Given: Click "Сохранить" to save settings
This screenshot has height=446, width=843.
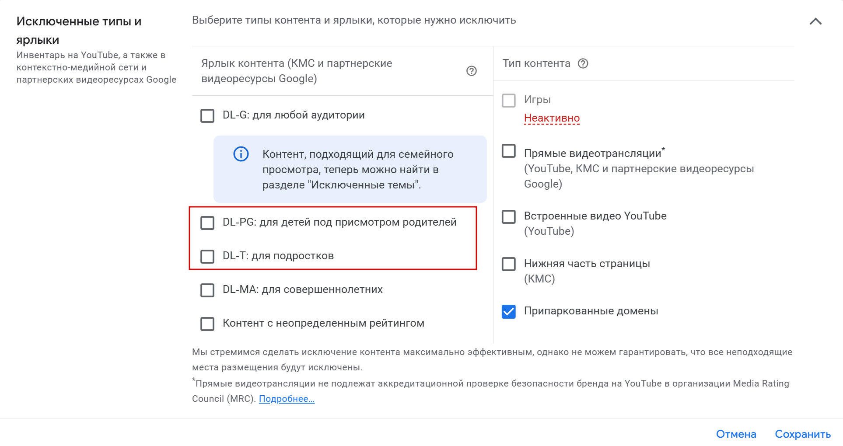Looking at the screenshot, I should (802, 434).
